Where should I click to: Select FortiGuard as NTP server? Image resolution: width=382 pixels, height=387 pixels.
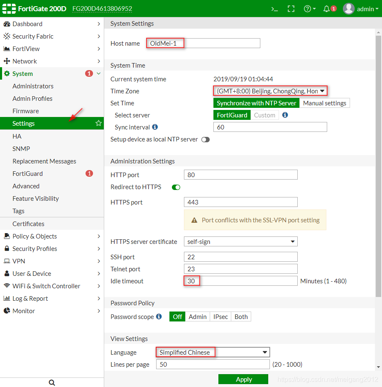pyautogui.click(x=232, y=115)
